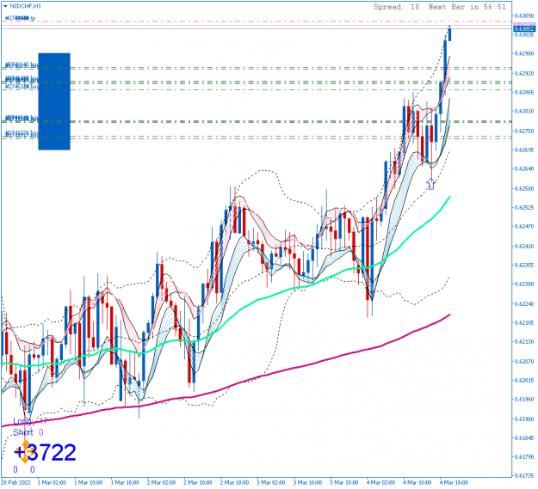
Task: Click the 0.62130 price axis label
Action: click(x=524, y=342)
